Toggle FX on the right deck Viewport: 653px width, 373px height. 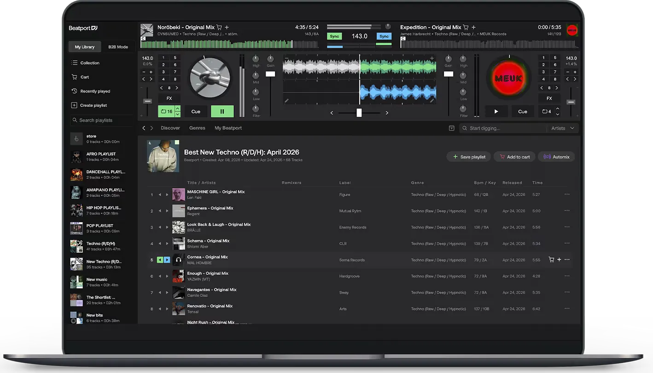coord(549,98)
